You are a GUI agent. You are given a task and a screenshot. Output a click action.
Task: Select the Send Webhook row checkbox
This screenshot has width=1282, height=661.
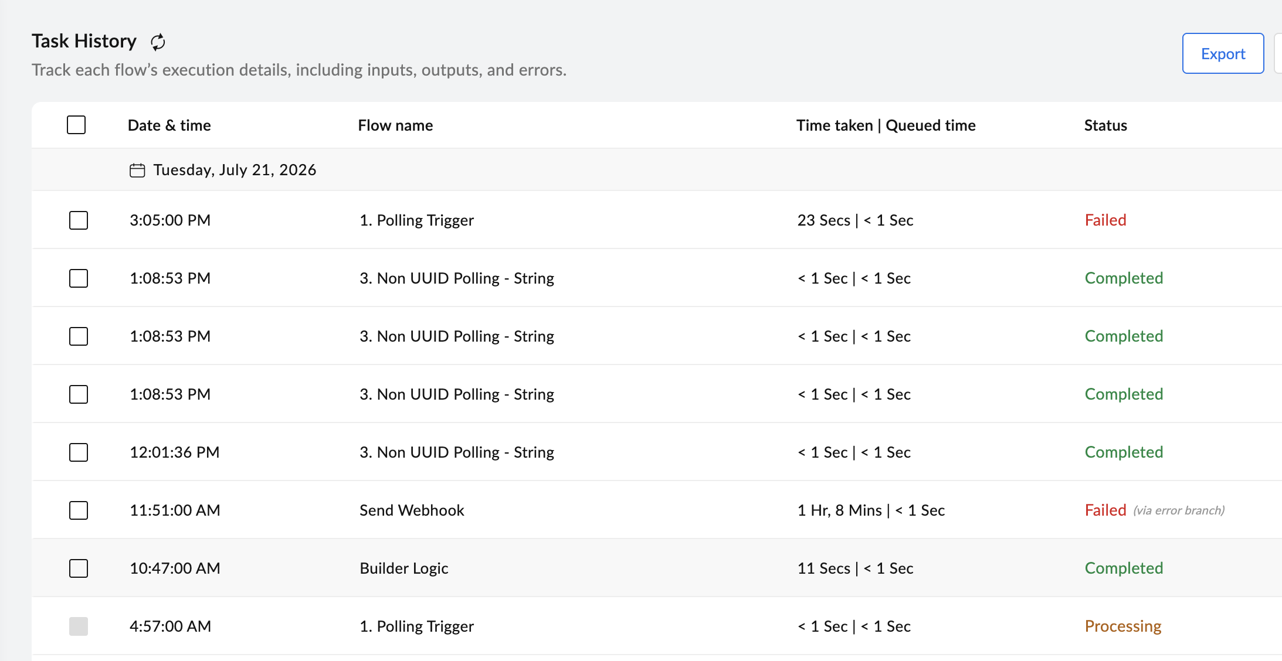coord(79,510)
